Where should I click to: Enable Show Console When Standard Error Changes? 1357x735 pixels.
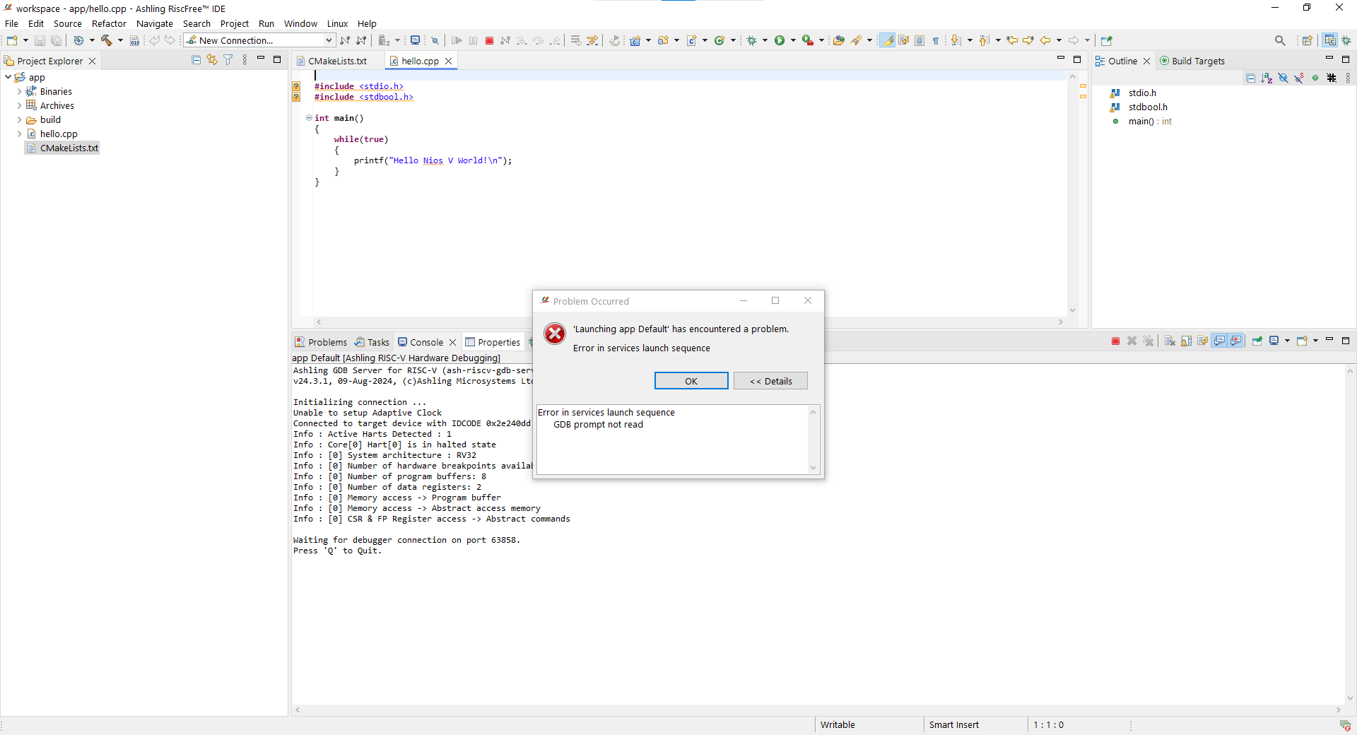(1235, 341)
